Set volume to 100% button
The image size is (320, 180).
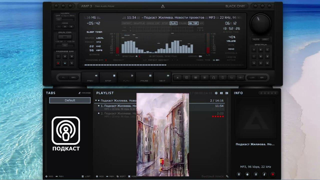coord(265,39)
